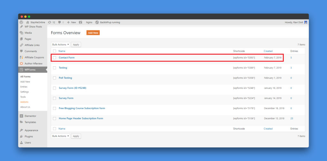Click the Yoast SEO icon in admin bar

[x=80, y=22]
